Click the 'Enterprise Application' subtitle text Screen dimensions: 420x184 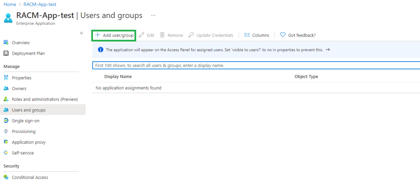pyautogui.click(x=36, y=23)
